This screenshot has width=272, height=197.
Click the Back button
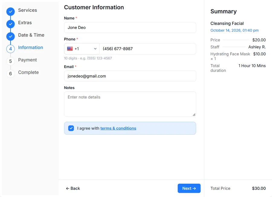point(73,188)
